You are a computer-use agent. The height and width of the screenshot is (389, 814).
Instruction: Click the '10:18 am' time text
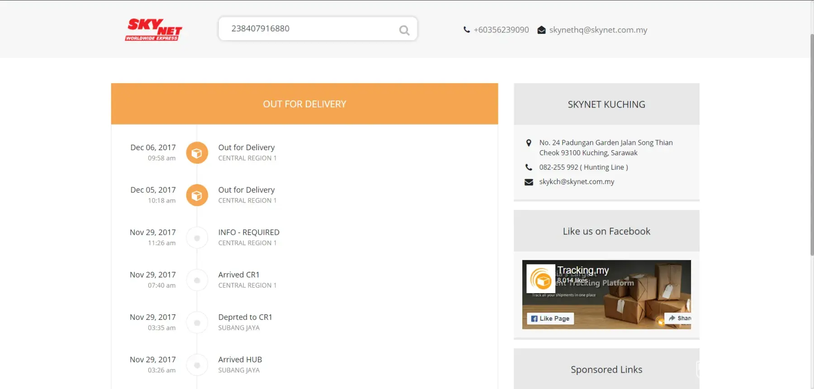click(161, 201)
